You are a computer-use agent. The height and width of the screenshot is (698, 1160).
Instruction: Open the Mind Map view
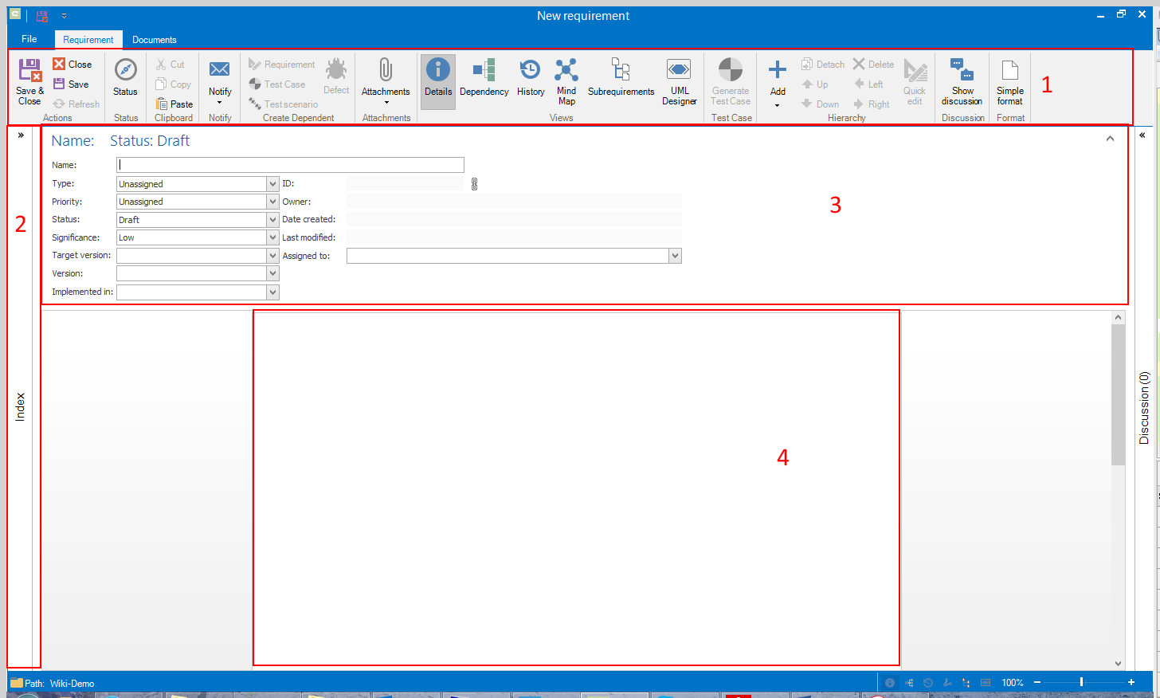pos(566,80)
